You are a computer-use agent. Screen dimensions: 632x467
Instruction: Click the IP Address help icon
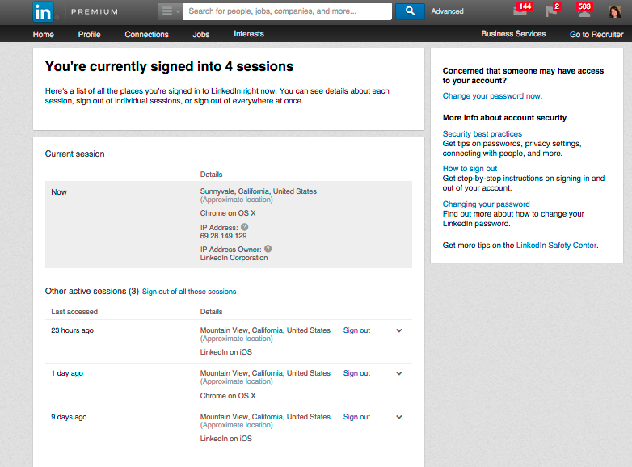[x=244, y=228]
